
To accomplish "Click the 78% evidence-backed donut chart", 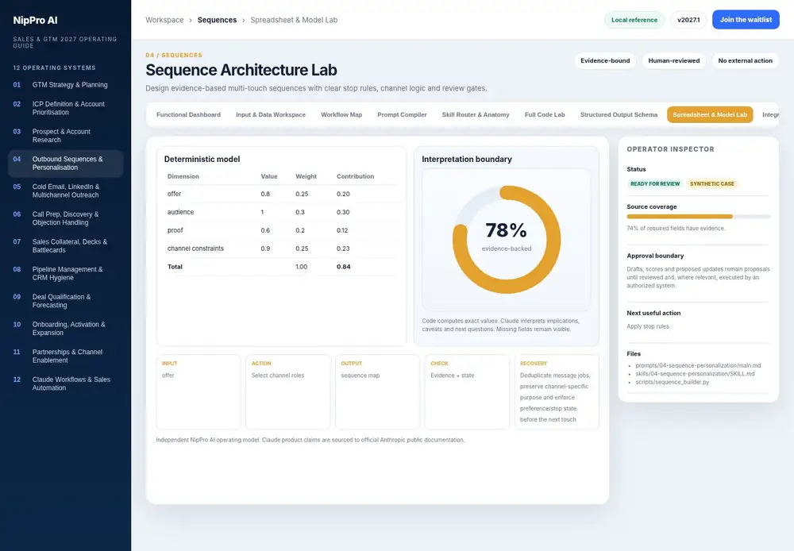I will (507, 240).
